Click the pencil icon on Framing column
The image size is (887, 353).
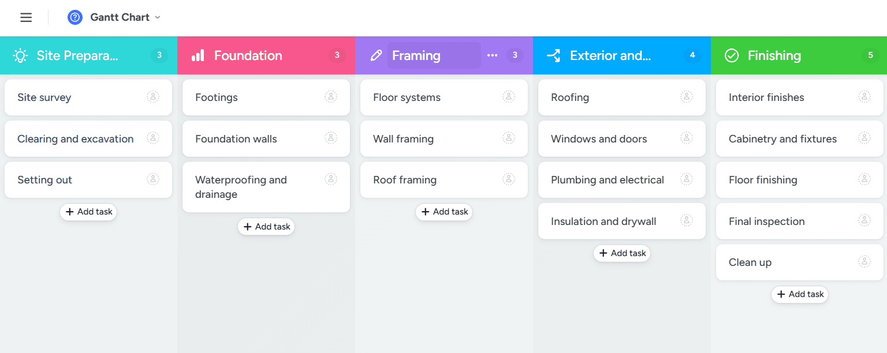coord(376,55)
